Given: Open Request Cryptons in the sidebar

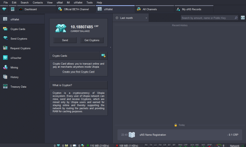Looking at the screenshot, I should (x=22, y=48).
